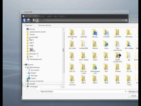Select the Documents library icon

[x=29, y=70]
